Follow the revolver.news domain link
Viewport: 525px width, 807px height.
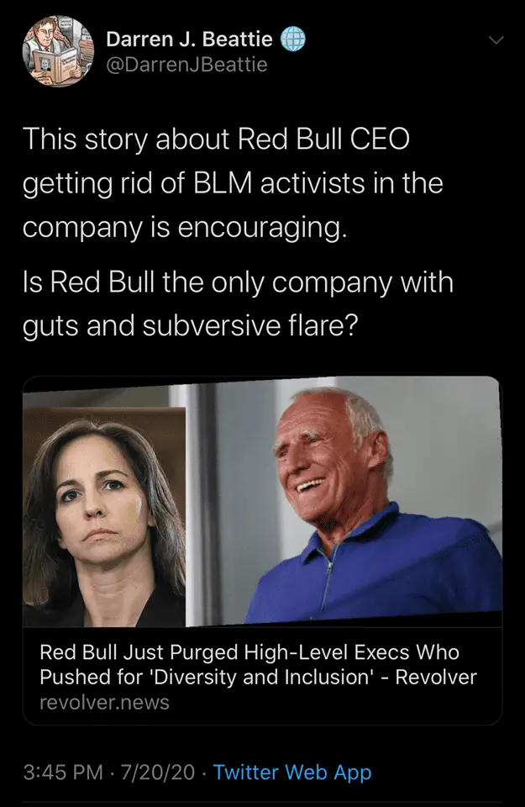click(104, 702)
